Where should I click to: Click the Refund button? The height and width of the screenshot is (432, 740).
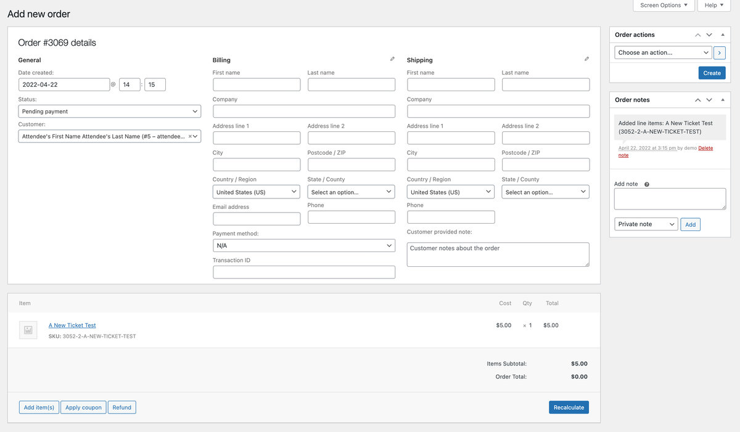pyautogui.click(x=122, y=407)
